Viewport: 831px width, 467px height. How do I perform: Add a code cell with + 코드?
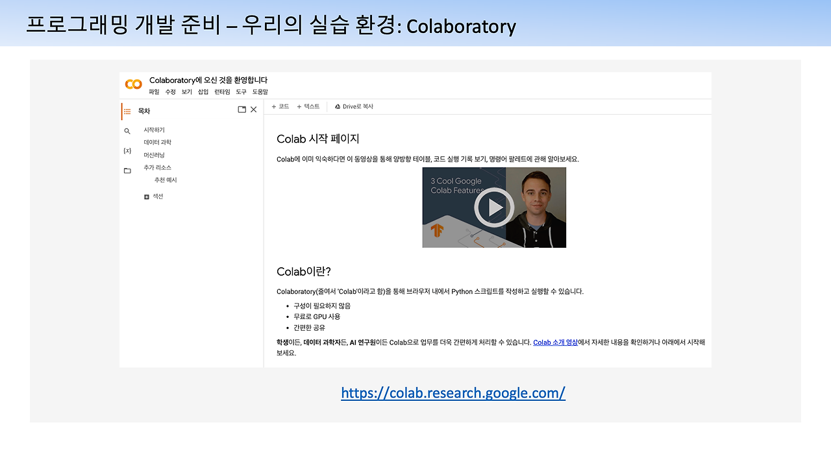[280, 106]
